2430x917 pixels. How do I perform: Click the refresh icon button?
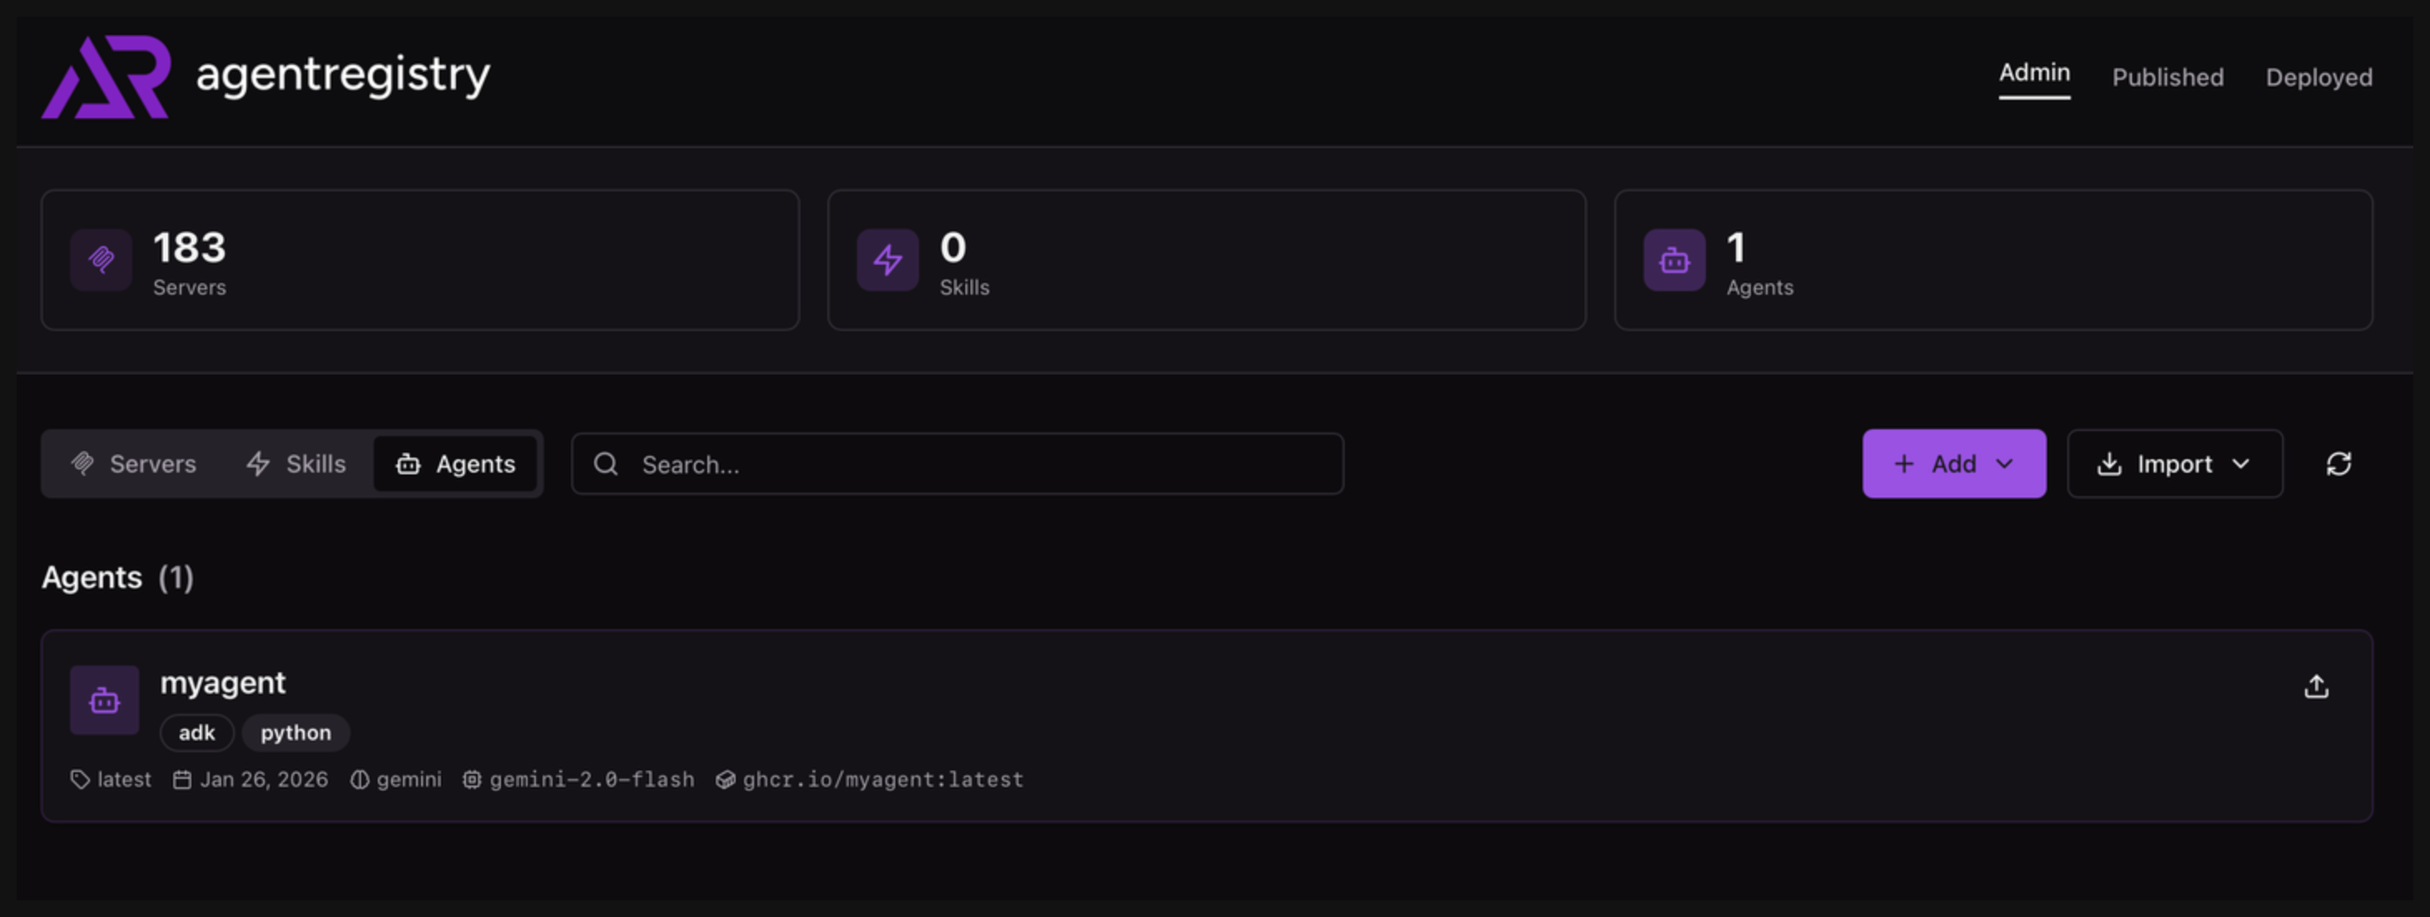pyautogui.click(x=2338, y=464)
